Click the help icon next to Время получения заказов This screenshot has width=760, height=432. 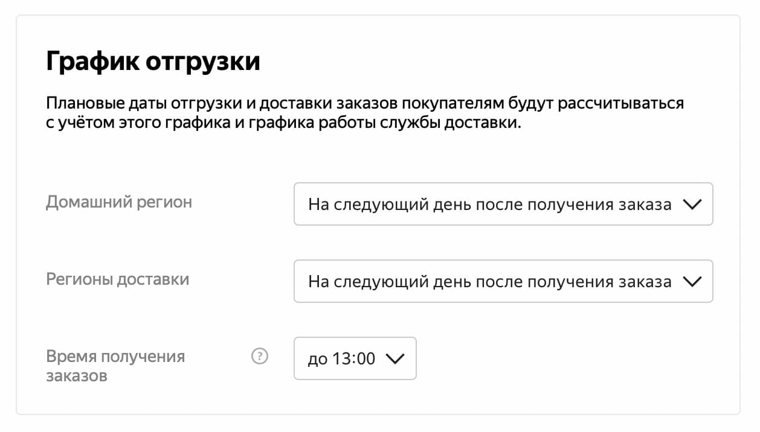pos(259,357)
